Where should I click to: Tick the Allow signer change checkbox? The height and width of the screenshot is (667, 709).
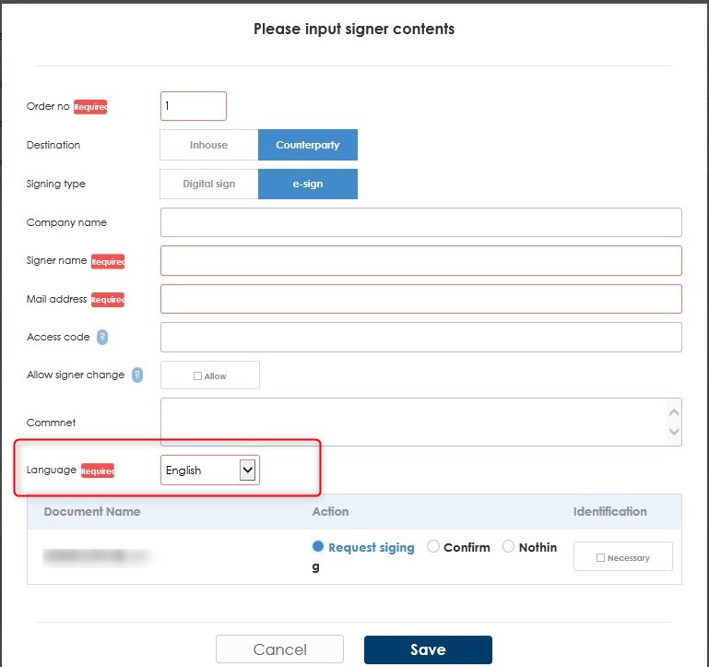[x=198, y=376]
